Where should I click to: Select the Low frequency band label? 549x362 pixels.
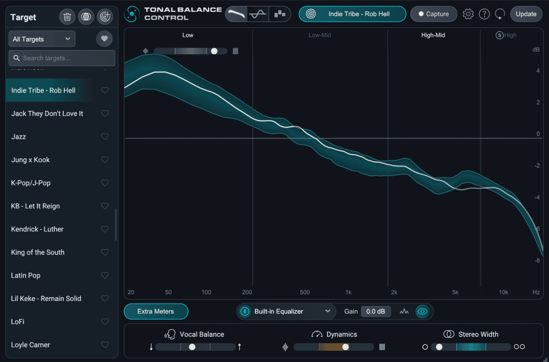(x=188, y=35)
